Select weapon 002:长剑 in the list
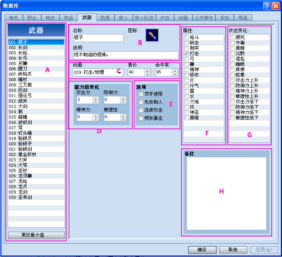 36,47
